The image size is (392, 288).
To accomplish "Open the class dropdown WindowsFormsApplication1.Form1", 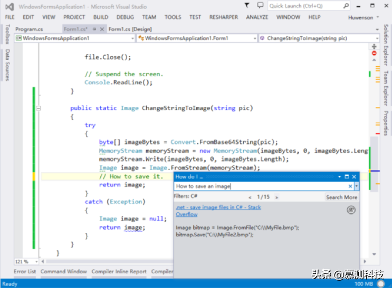I will tap(197, 38).
